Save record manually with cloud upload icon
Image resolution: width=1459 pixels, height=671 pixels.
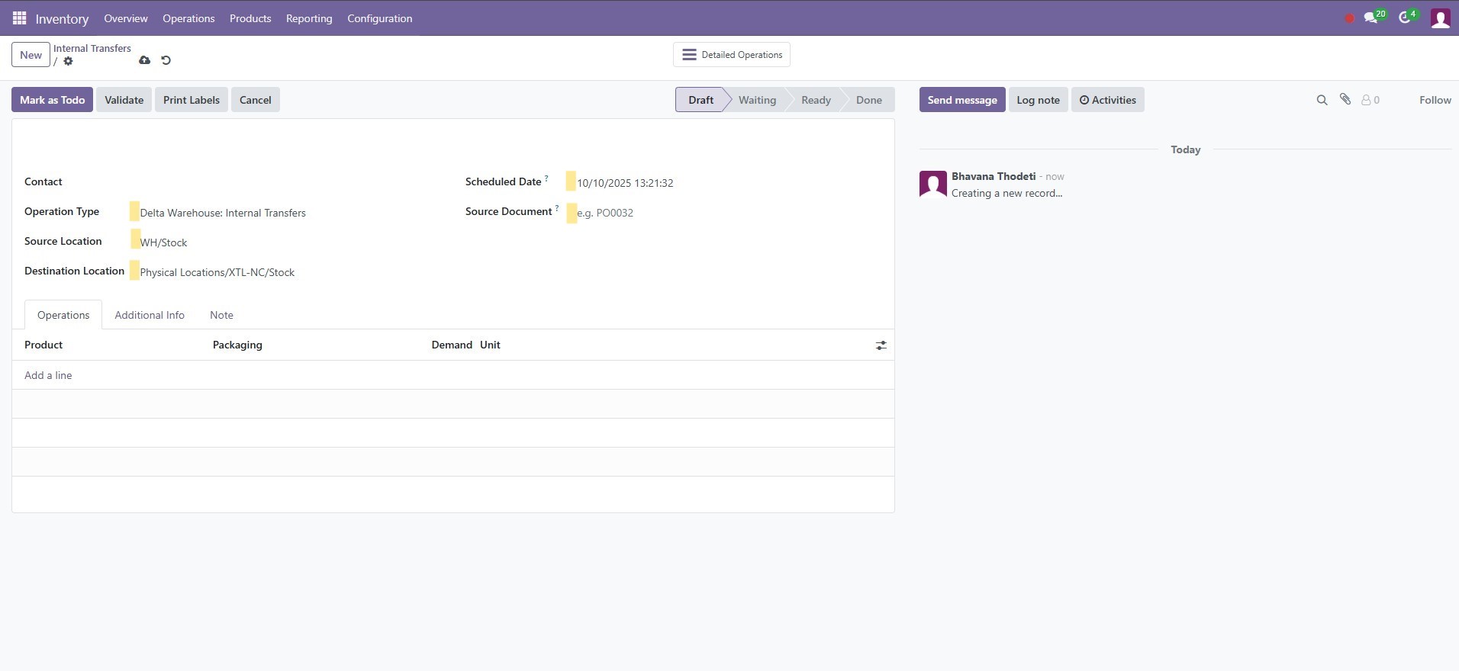click(144, 60)
